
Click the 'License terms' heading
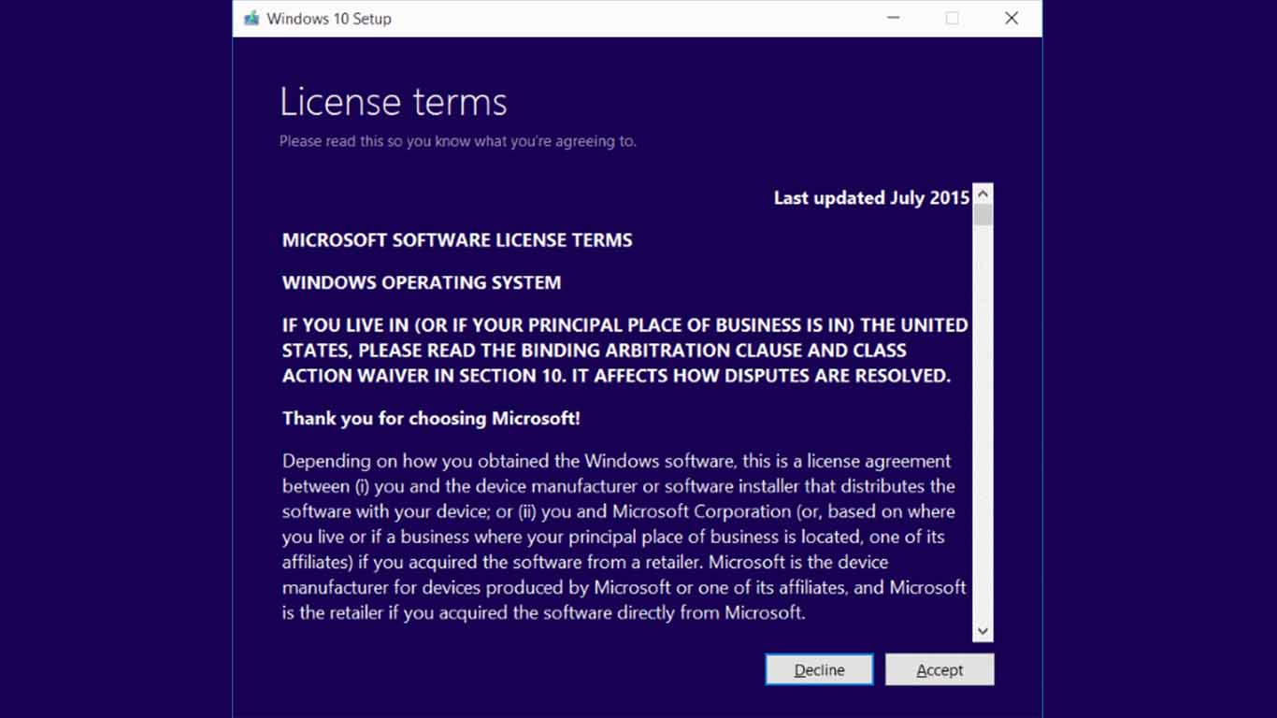point(394,101)
